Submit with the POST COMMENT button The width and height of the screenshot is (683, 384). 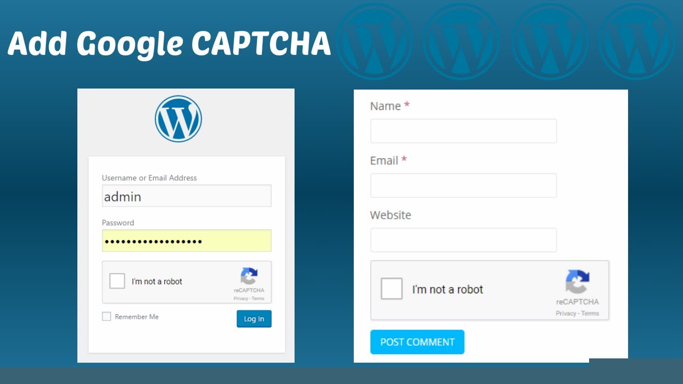[x=417, y=342]
